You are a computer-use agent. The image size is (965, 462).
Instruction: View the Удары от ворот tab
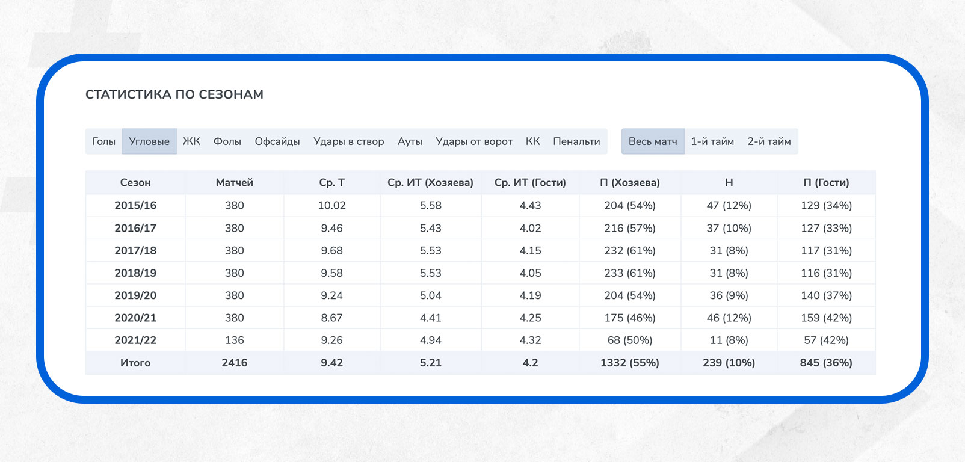(x=473, y=141)
